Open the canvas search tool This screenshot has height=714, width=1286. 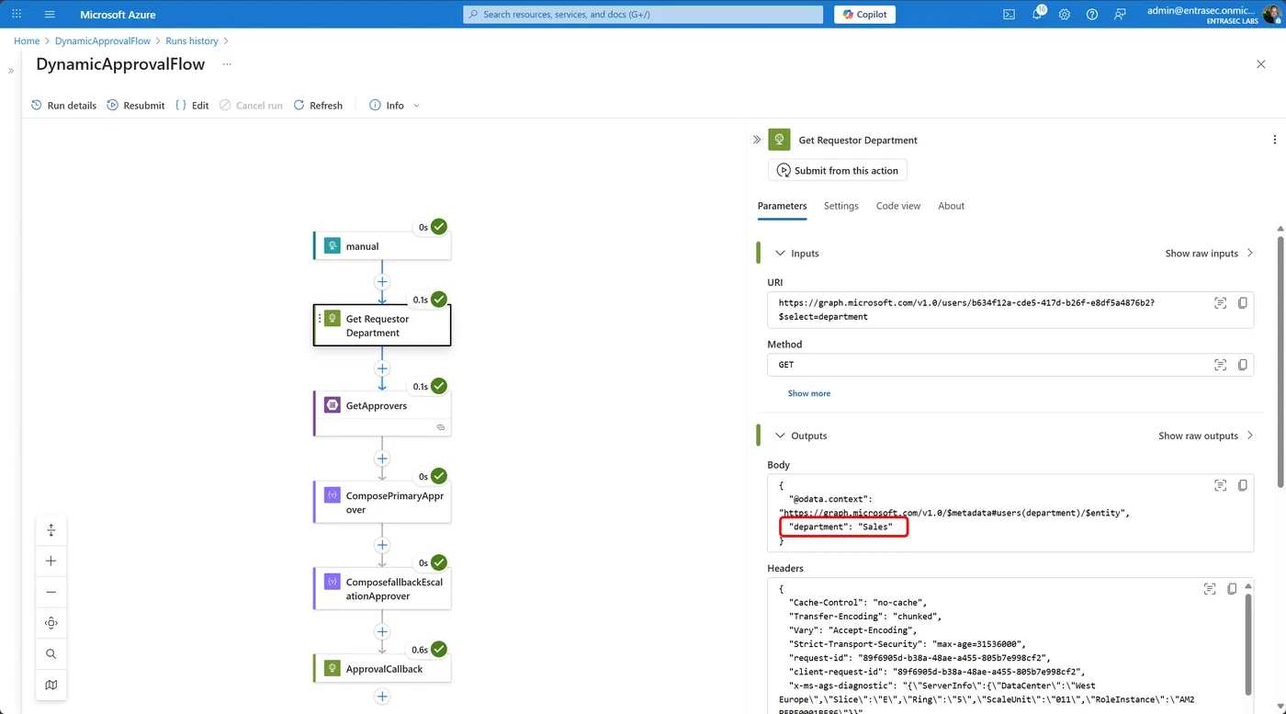click(x=51, y=654)
